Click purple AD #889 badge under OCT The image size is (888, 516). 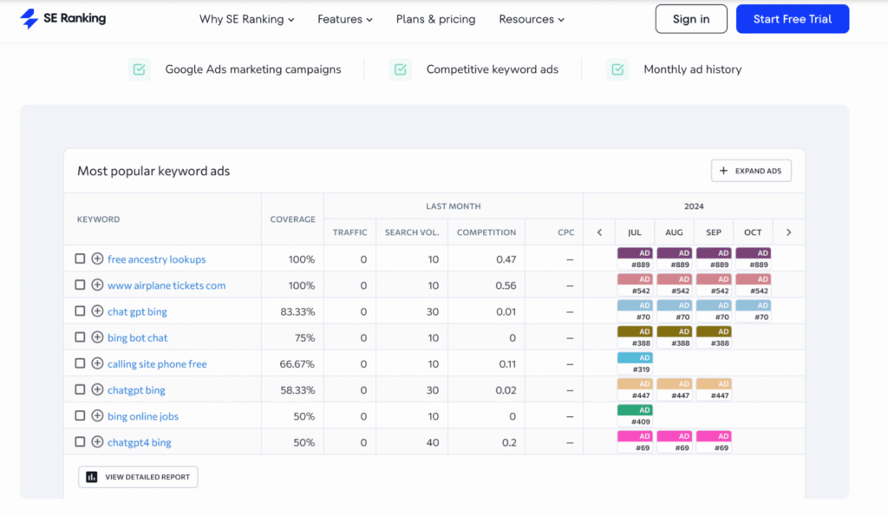point(754,258)
